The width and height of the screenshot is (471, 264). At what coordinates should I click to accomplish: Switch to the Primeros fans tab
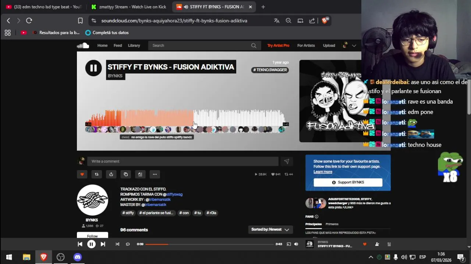[x=332, y=224]
